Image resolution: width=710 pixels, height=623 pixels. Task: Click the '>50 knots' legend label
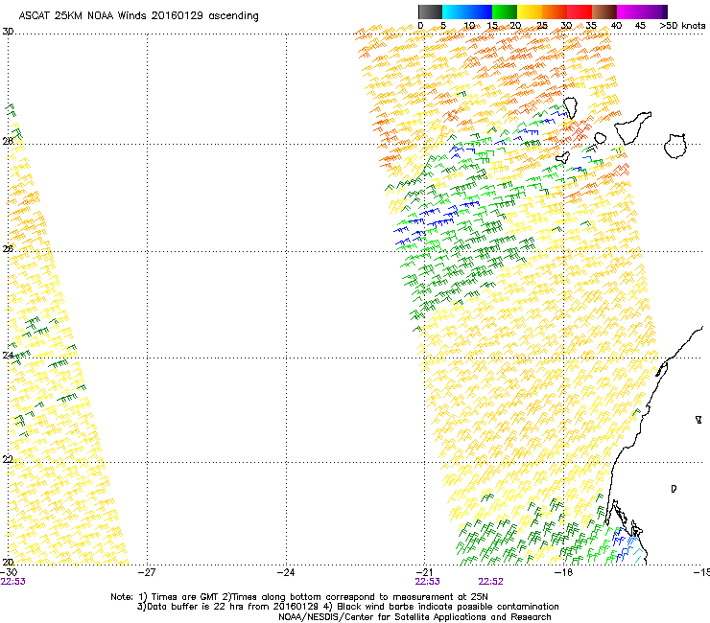tap(682, 25)
